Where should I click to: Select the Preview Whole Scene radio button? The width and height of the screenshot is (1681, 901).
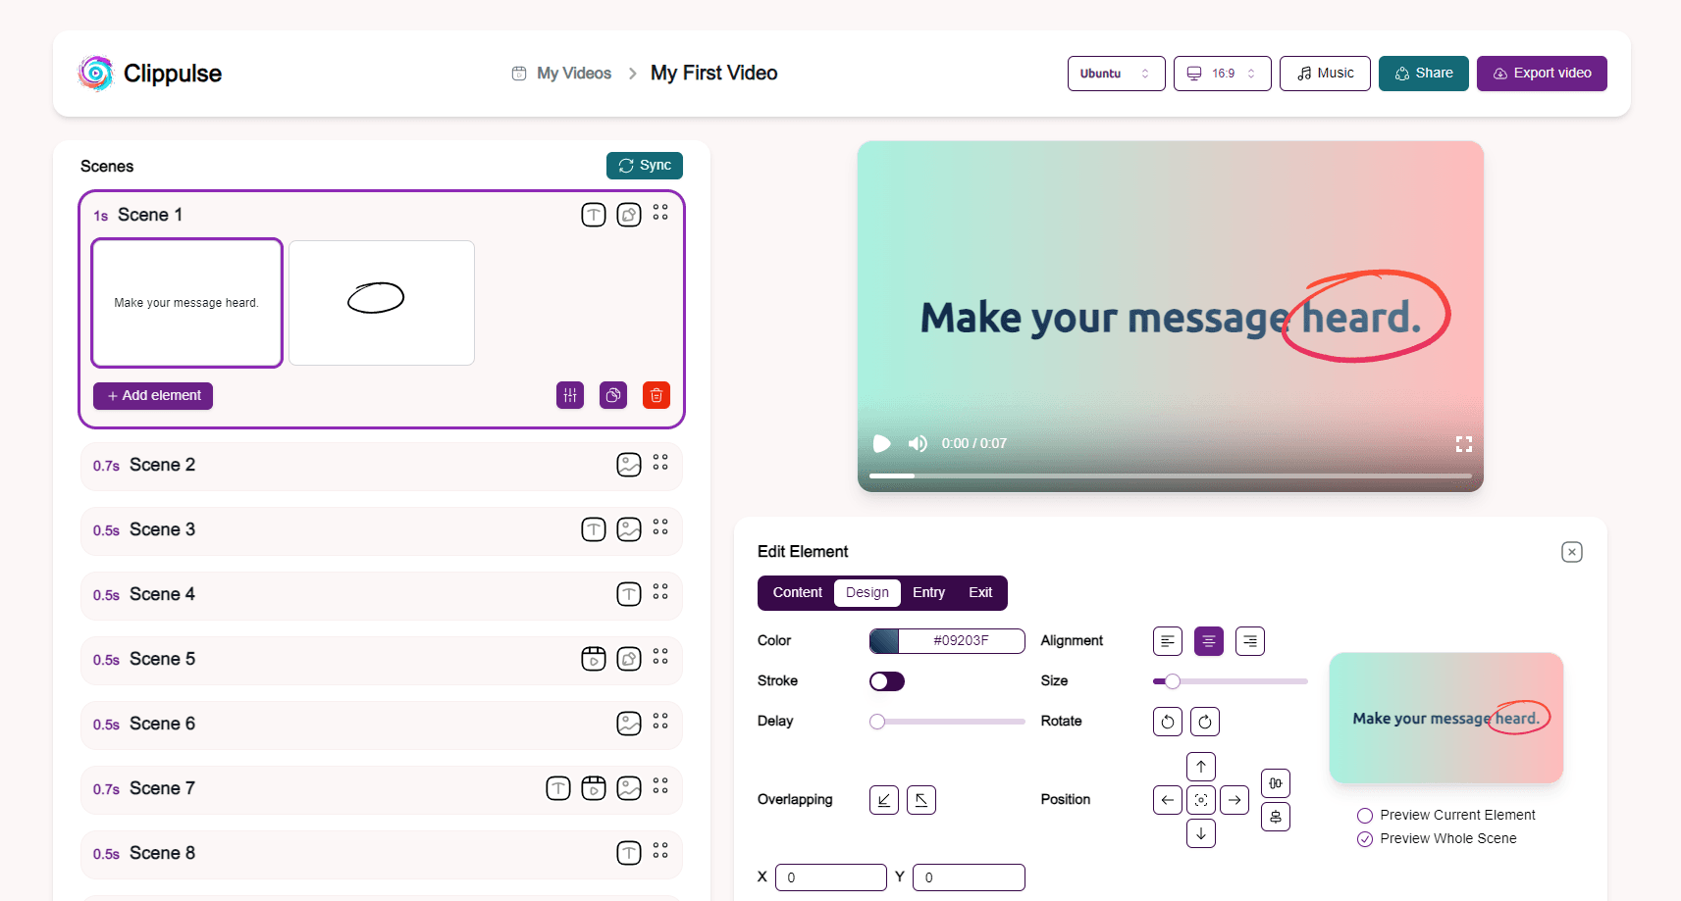pos(1364,838)
